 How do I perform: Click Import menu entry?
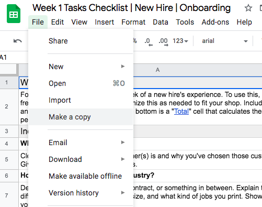[81, 100]
